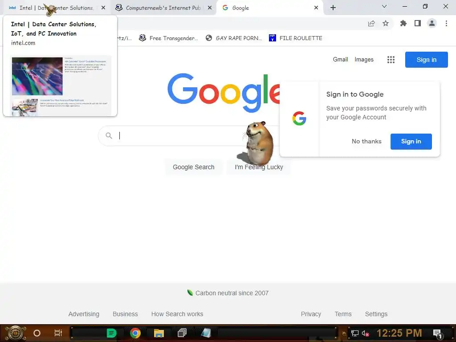
Task: Expand the tab search chevron
Action: tap(384, 6)
